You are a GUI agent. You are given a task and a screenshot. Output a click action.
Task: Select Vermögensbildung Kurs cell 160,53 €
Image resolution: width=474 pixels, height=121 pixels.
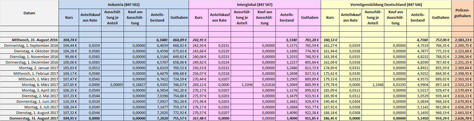[330, 40]
